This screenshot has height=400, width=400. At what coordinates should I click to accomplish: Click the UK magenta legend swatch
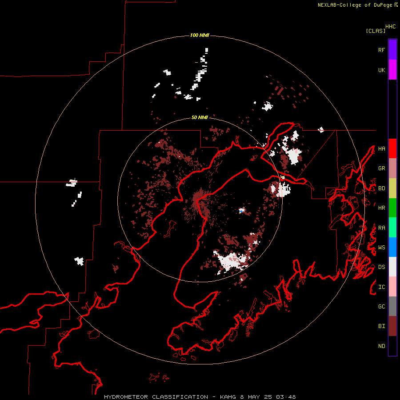pyautogui.click(x=392, y=70)
